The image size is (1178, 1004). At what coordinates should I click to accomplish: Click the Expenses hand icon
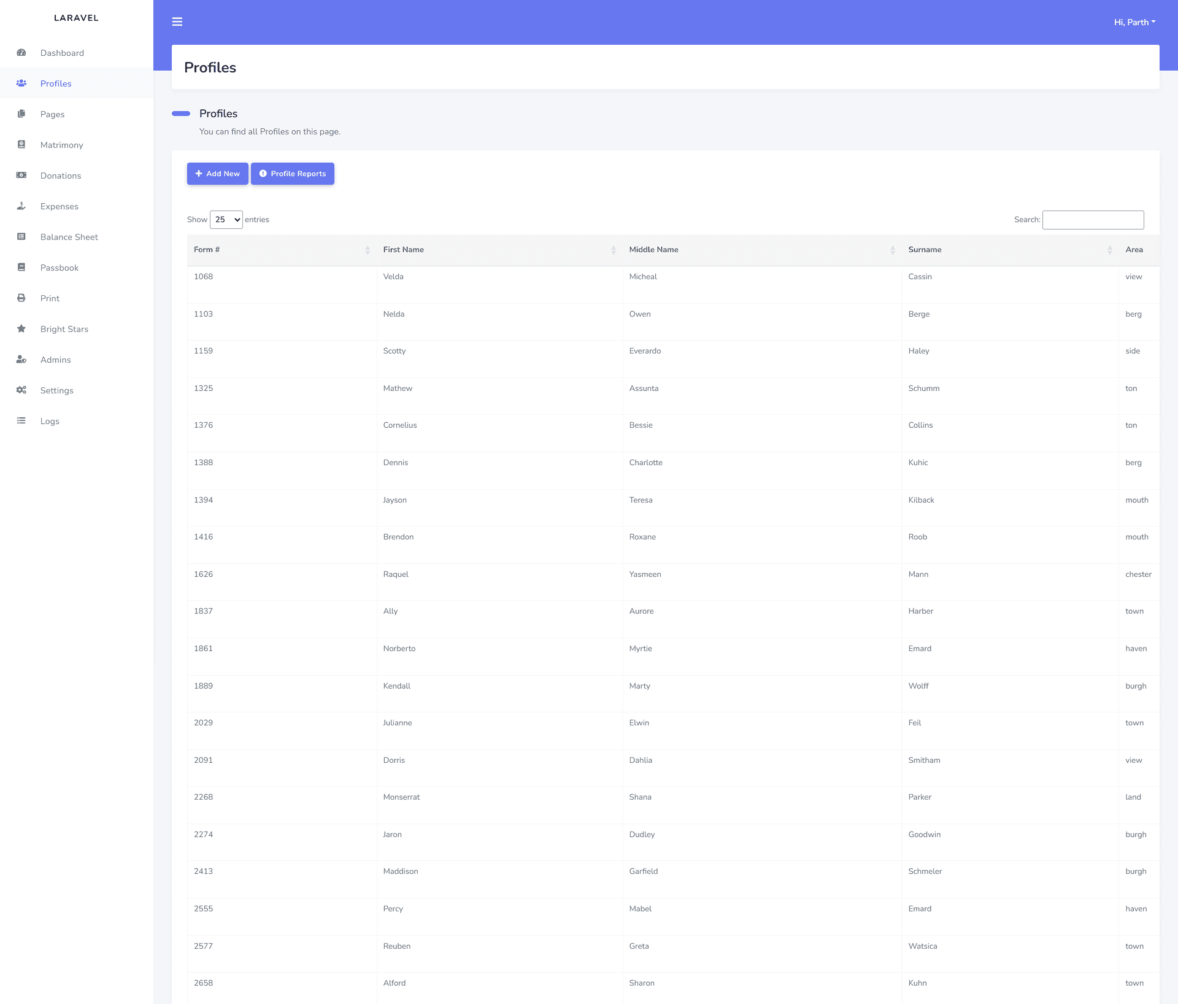[x=21, y=206]
